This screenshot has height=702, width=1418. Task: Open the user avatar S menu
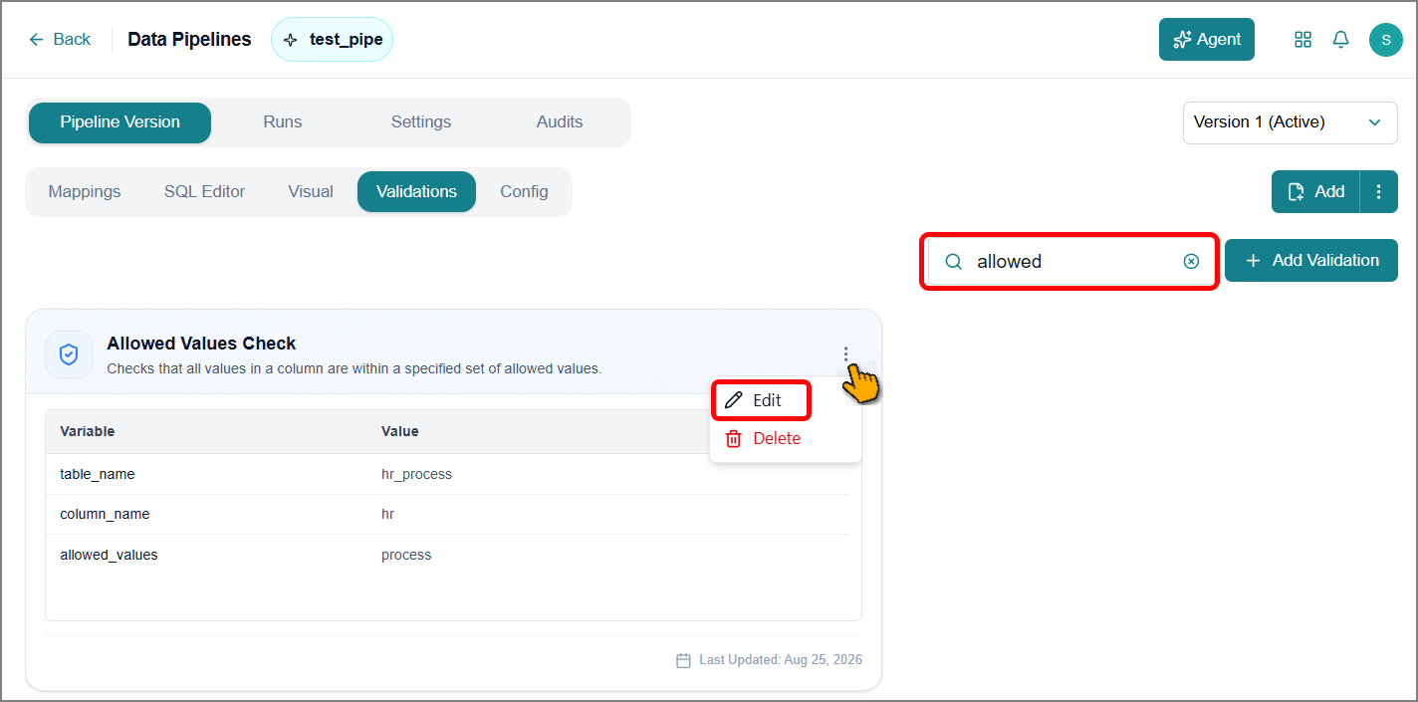point(1386,40)
